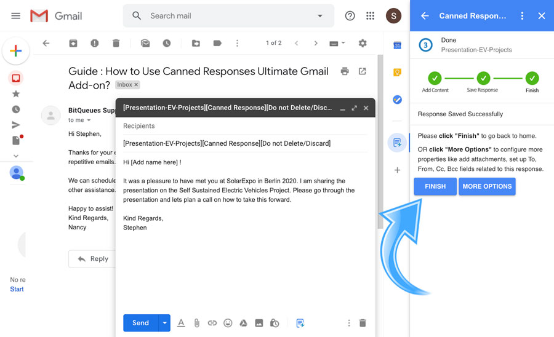Screen dimensions: 554x337
Task: Open the Hangouts contact avatar
Action: 16,173
